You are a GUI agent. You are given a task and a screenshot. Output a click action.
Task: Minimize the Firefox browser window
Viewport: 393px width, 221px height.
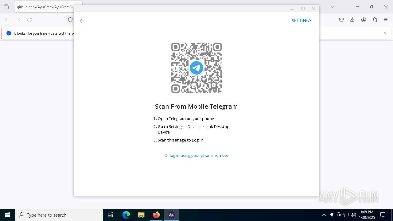pos(358,7)
